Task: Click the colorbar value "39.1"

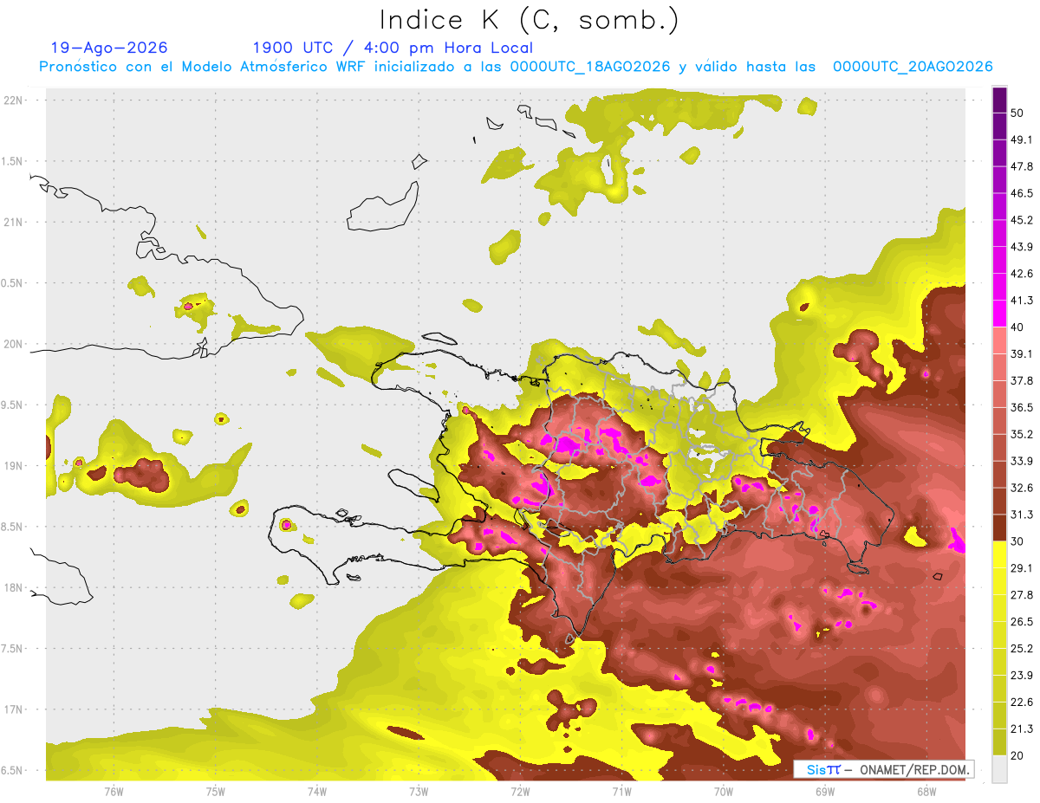Action: pos(1022,354)
